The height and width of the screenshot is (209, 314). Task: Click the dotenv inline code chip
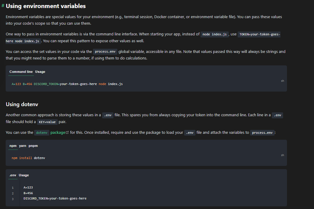coord(42,133)
